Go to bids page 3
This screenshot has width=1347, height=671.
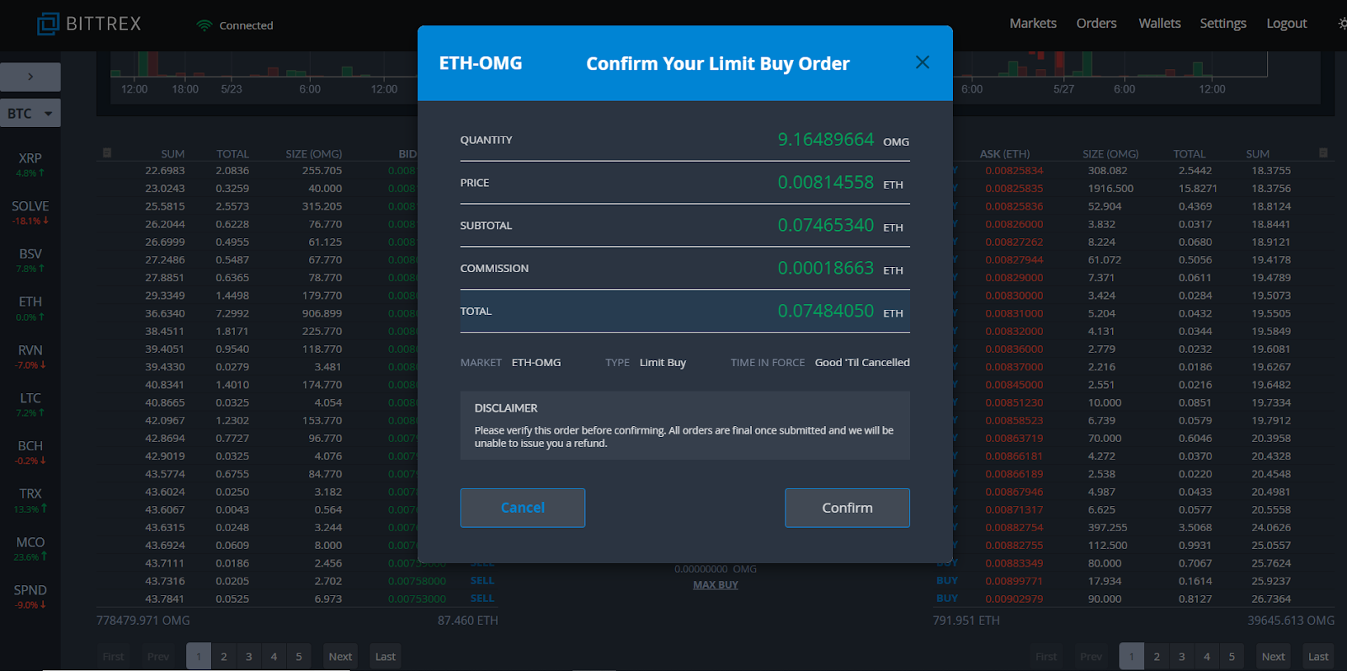(x=248, y=657)
